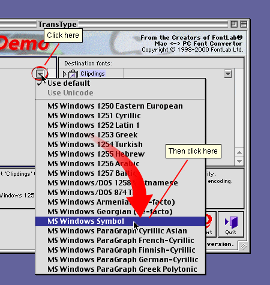Viewport: 270px width, 285px height.
Task: Select MS Windows 1254 Turkish
Action: 121,145
